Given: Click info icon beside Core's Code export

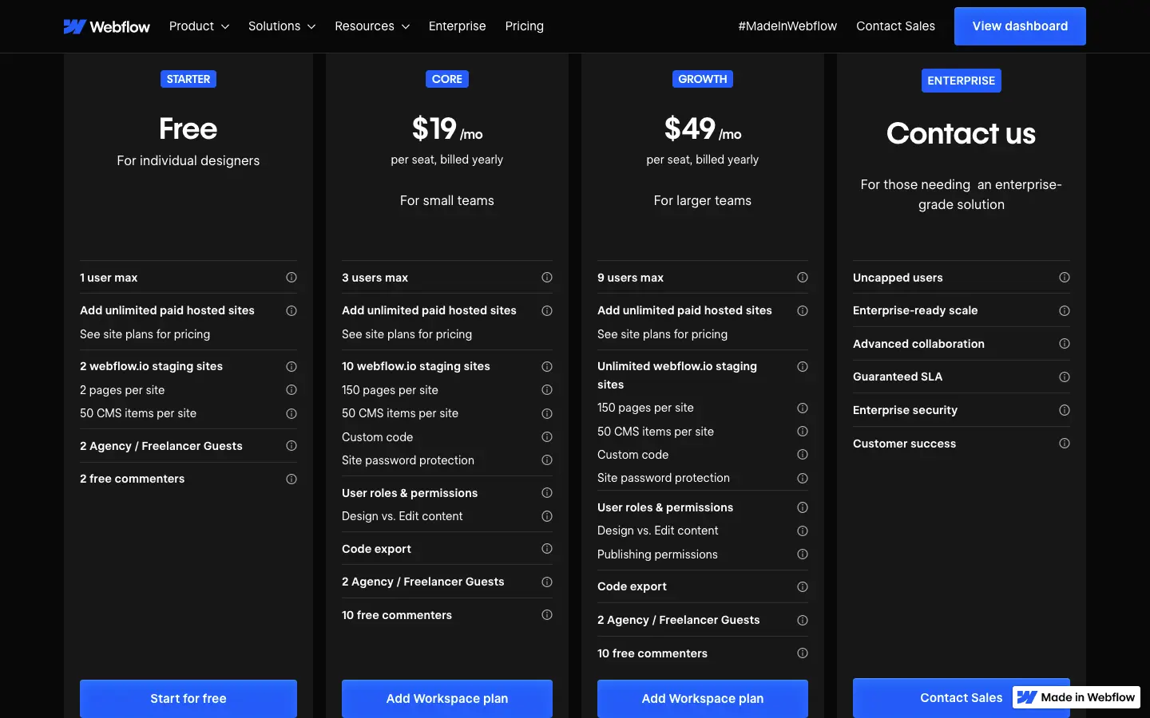Looking at the screenshot, I should [547, 549].
